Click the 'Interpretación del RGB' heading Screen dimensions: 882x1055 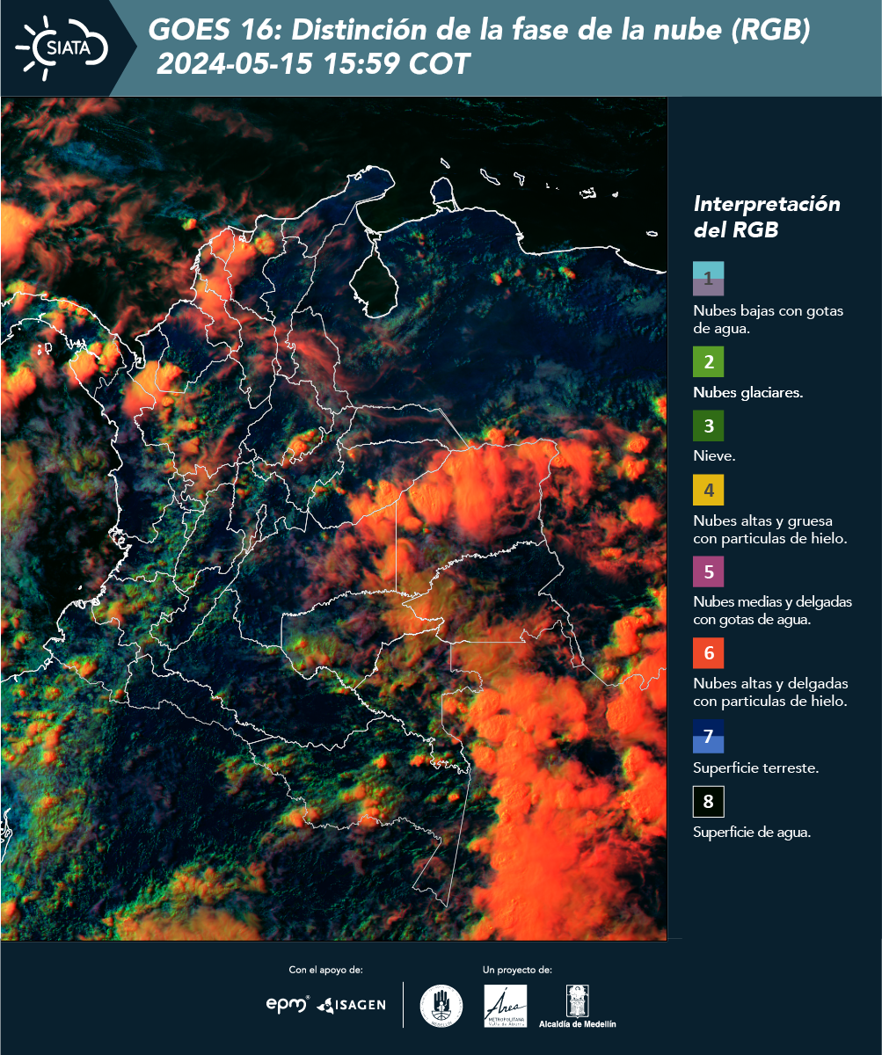coord(767,217)
